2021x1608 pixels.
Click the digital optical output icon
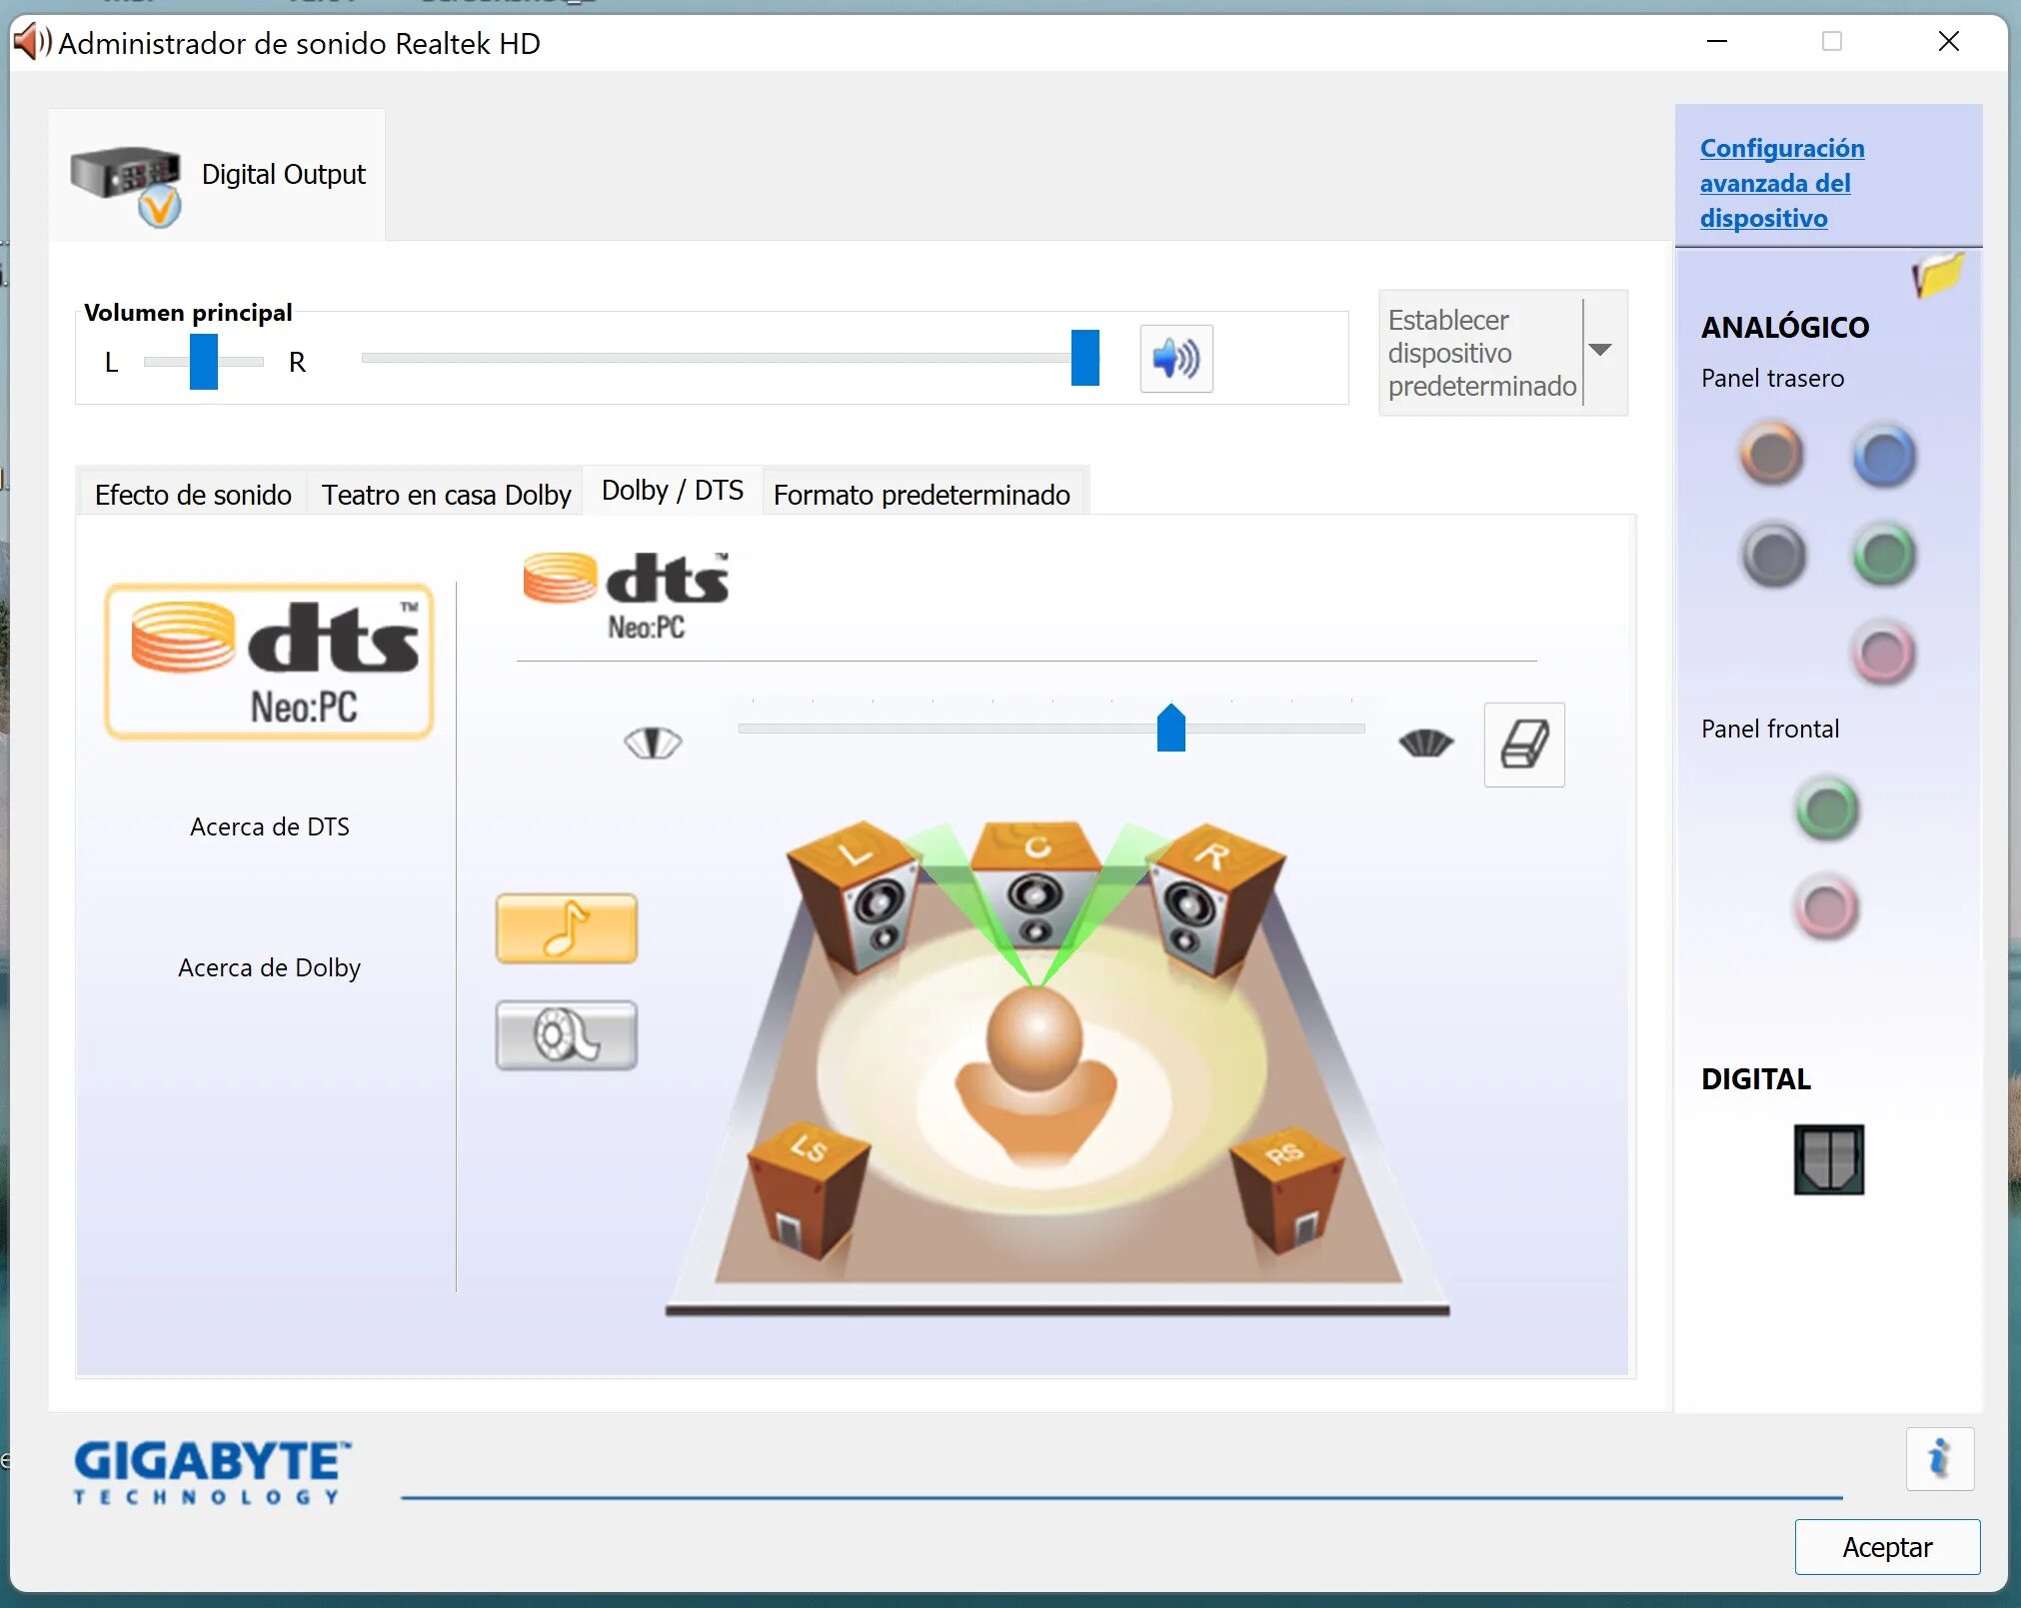tap(1827, 1159)
